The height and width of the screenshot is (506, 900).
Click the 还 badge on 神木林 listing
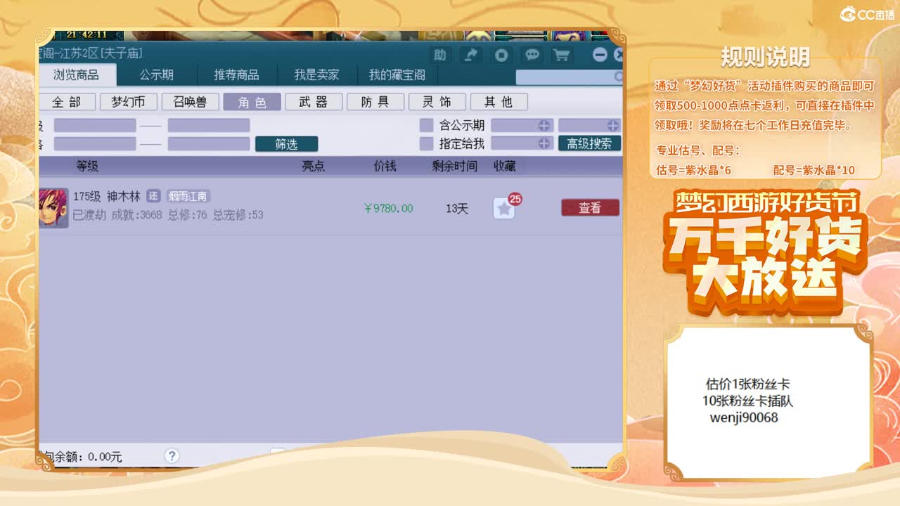tap(153, 196)
